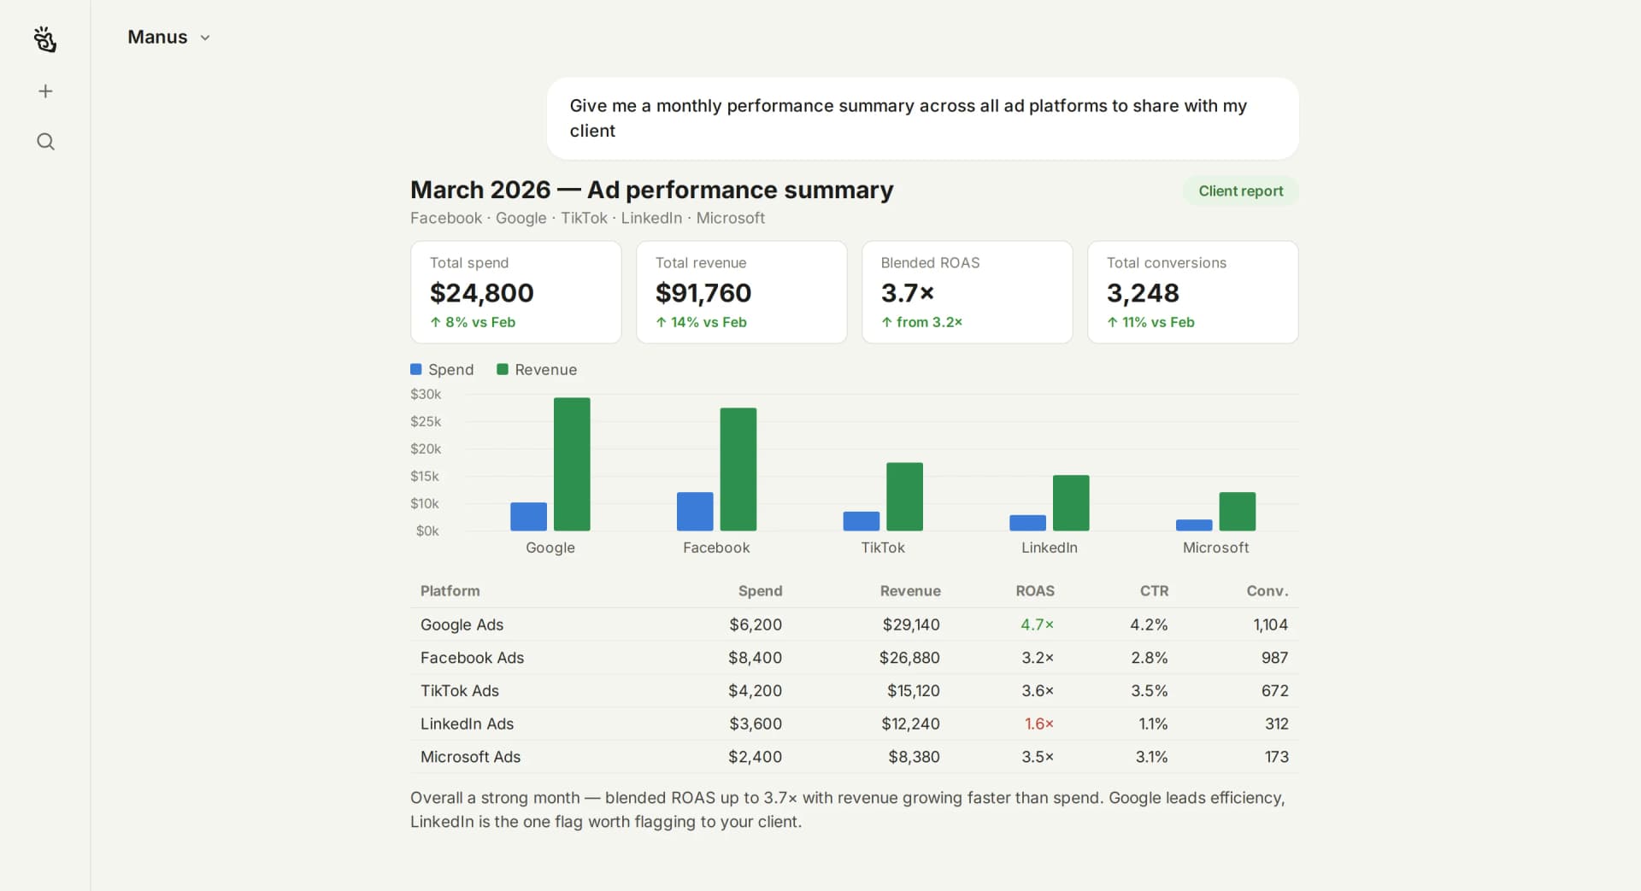Click the Spend column header in table

(761, 590)
